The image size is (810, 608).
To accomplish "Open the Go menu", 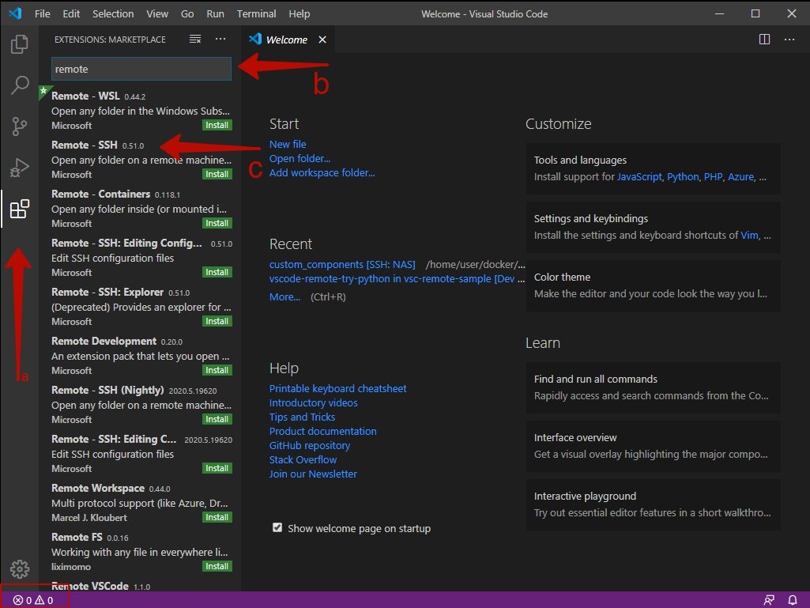I will 187,14.
